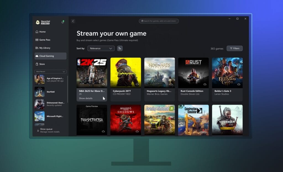Click cloud icon on Baldur's Gate cover
283x172 pixels.
click(x=239, y=84)
